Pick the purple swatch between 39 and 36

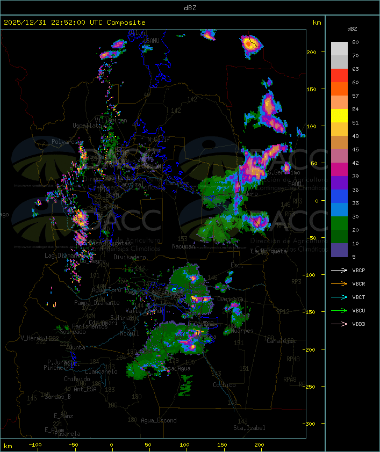[x=339, y=183]
